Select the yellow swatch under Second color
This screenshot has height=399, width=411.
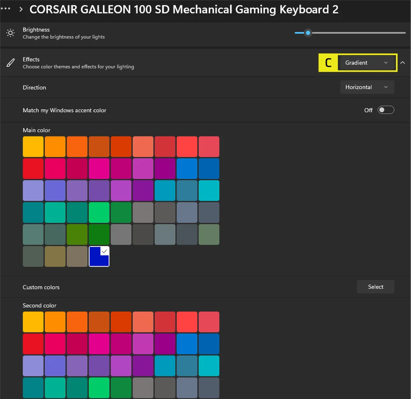click(x=33, y=322)
